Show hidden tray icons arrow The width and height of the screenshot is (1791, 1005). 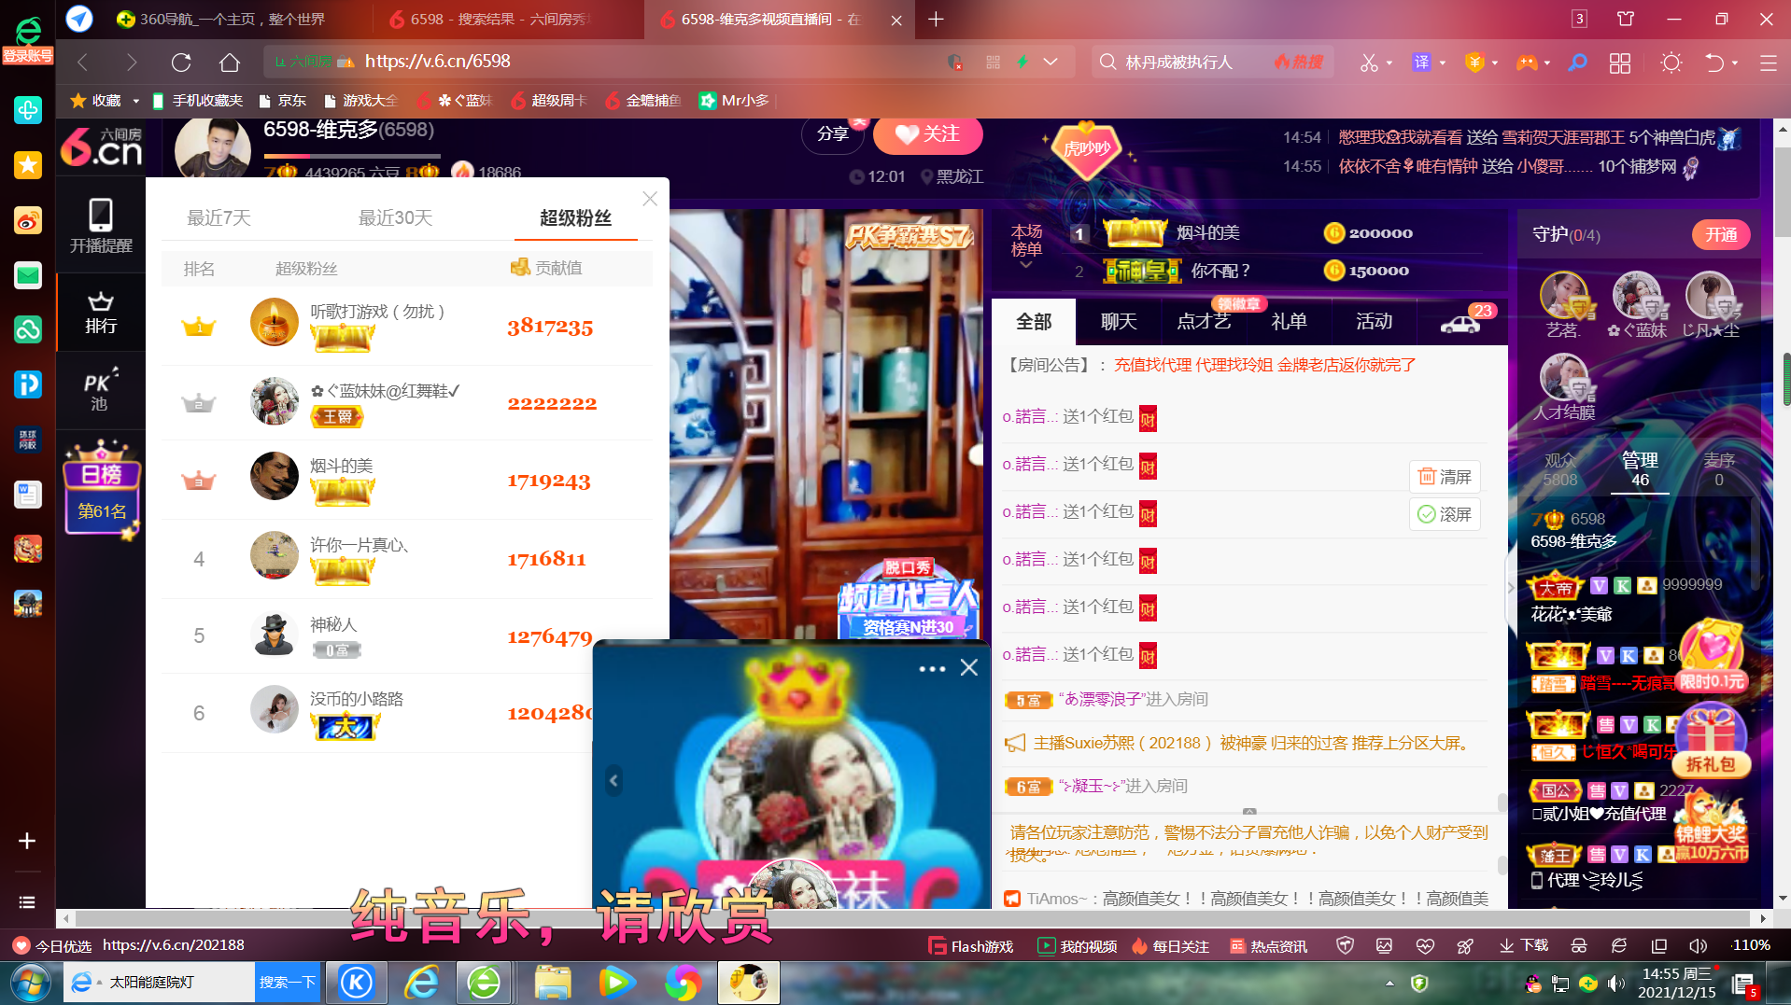1389,983
